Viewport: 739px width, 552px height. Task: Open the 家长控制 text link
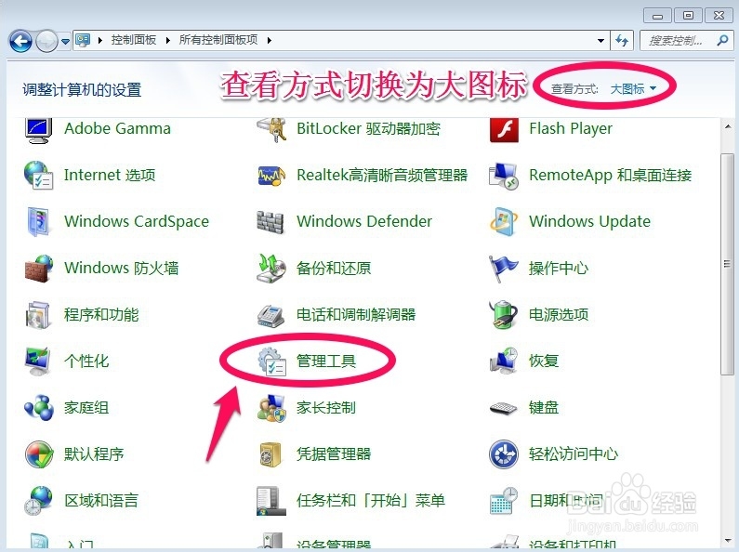coord(325,408)
